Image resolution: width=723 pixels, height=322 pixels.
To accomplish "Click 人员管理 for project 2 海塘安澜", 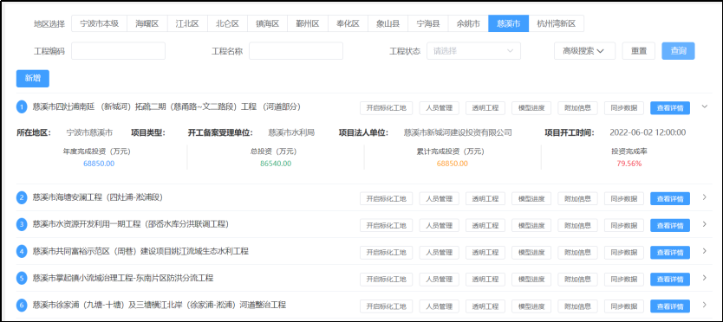I will pos(439,198).
